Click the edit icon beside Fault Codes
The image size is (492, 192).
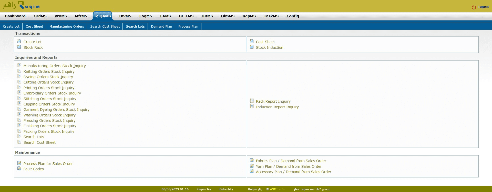click(19, 169)
